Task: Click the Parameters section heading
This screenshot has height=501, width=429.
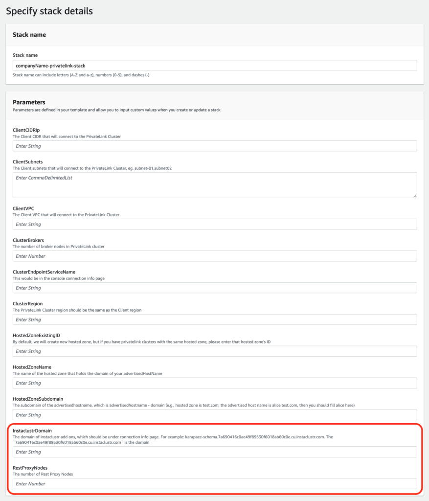Action: tap(29, 102)
